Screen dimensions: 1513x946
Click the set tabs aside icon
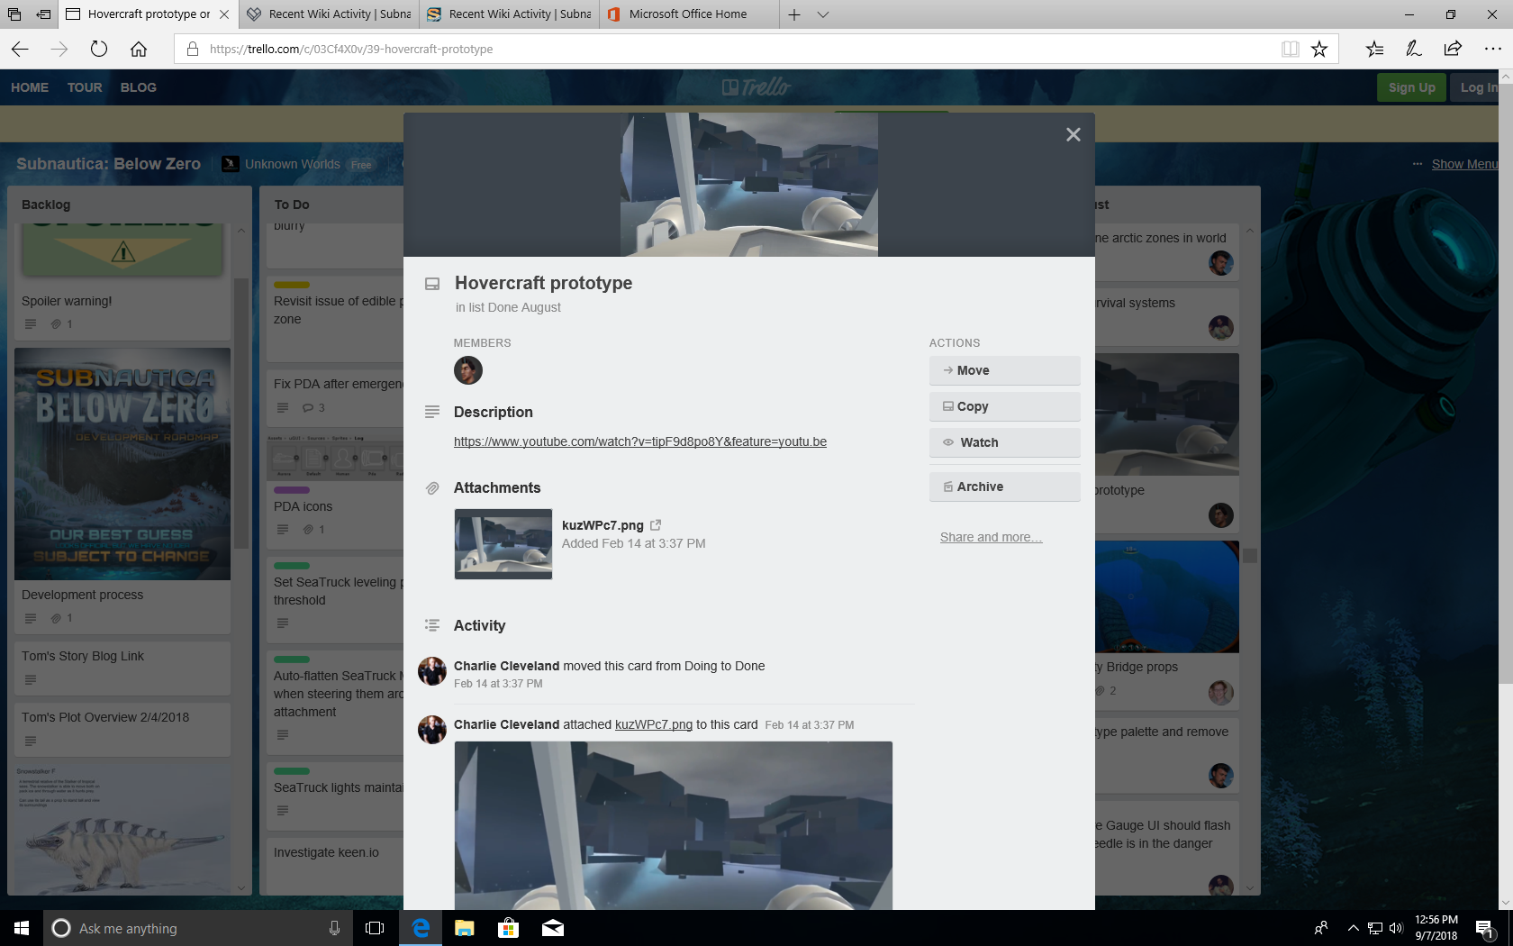[x=43, y=14]
